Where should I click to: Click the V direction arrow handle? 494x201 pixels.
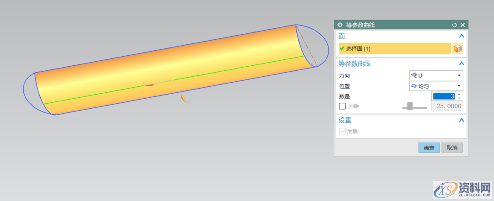tap(149, 84)
